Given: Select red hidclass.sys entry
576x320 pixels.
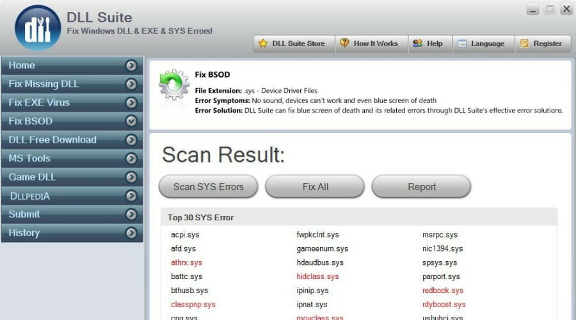Looking at the screenshot, I should 317,276.
